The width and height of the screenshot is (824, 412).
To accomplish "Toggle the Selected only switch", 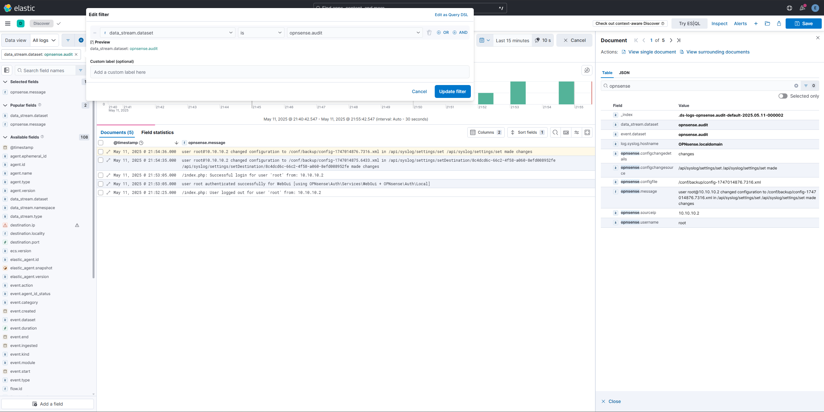I will point(783,96).
